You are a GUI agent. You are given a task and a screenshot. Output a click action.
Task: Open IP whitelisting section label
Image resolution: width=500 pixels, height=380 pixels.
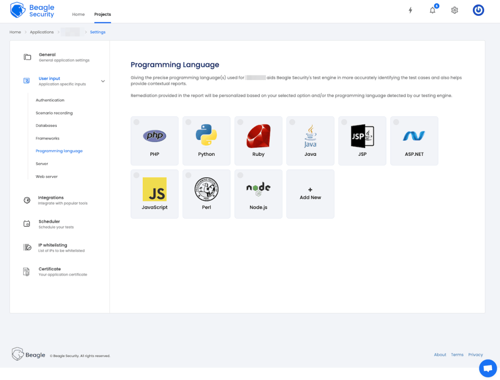pyautogui.click(x=61, y=248)
